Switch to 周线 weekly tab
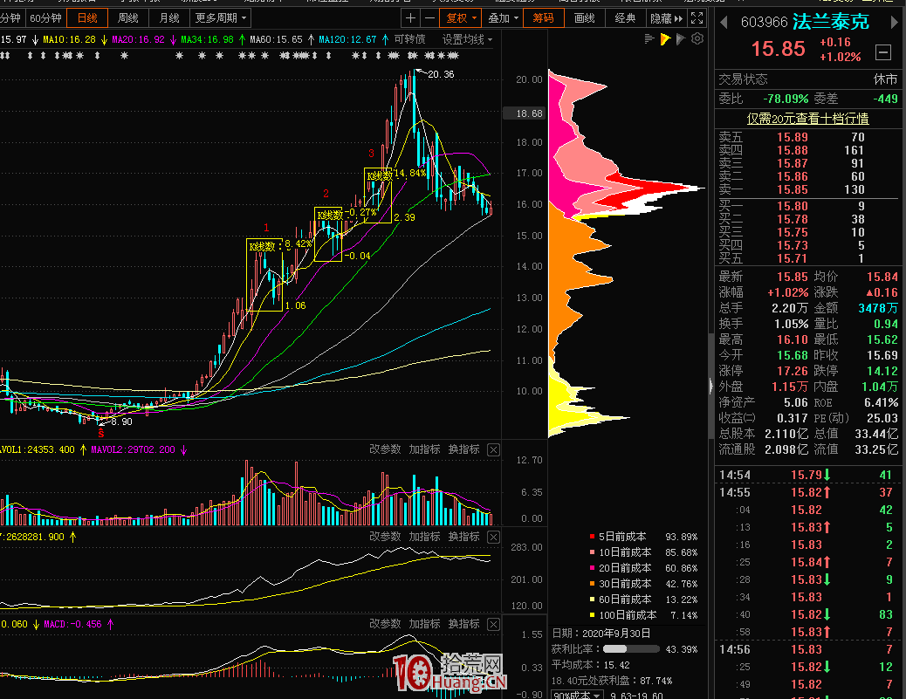This screenshot has height=699, width=906. pos(128,18)
